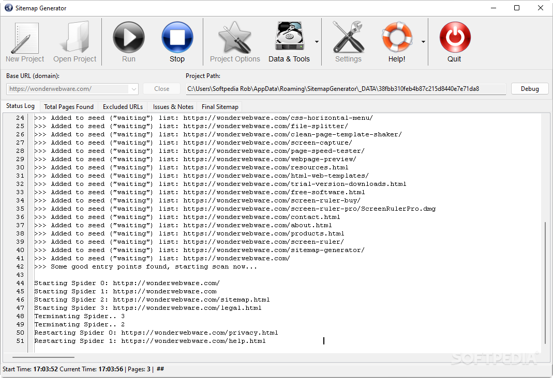The image size is (553, 378).
Task: Click the horizontal scrollbar below the log
Action: [x=43, y=357]
